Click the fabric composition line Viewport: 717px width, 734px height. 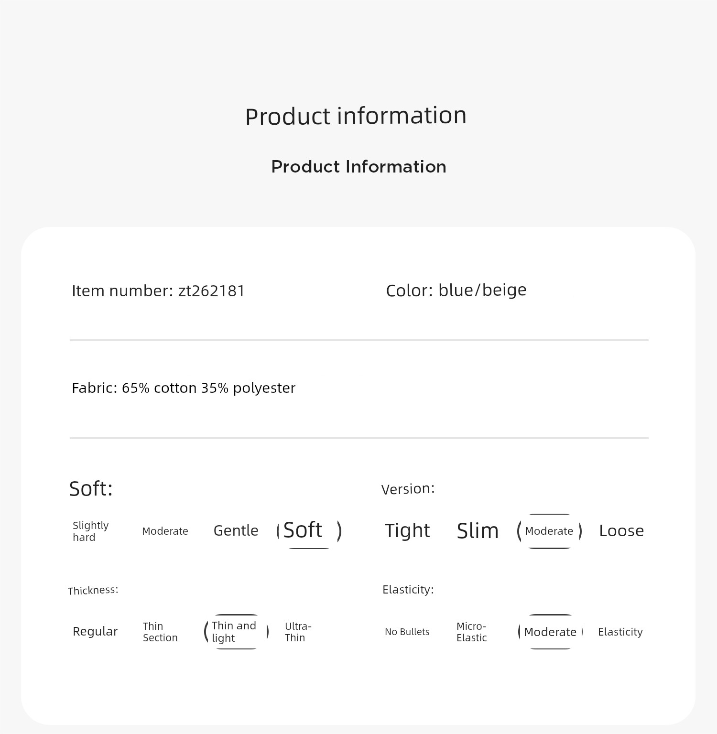[x=184, y=388]
